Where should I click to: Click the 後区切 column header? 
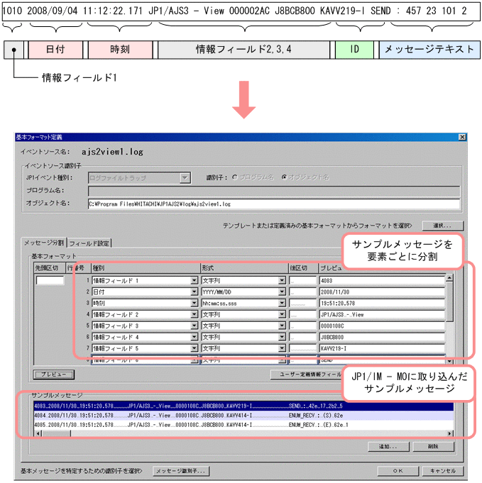303,268
